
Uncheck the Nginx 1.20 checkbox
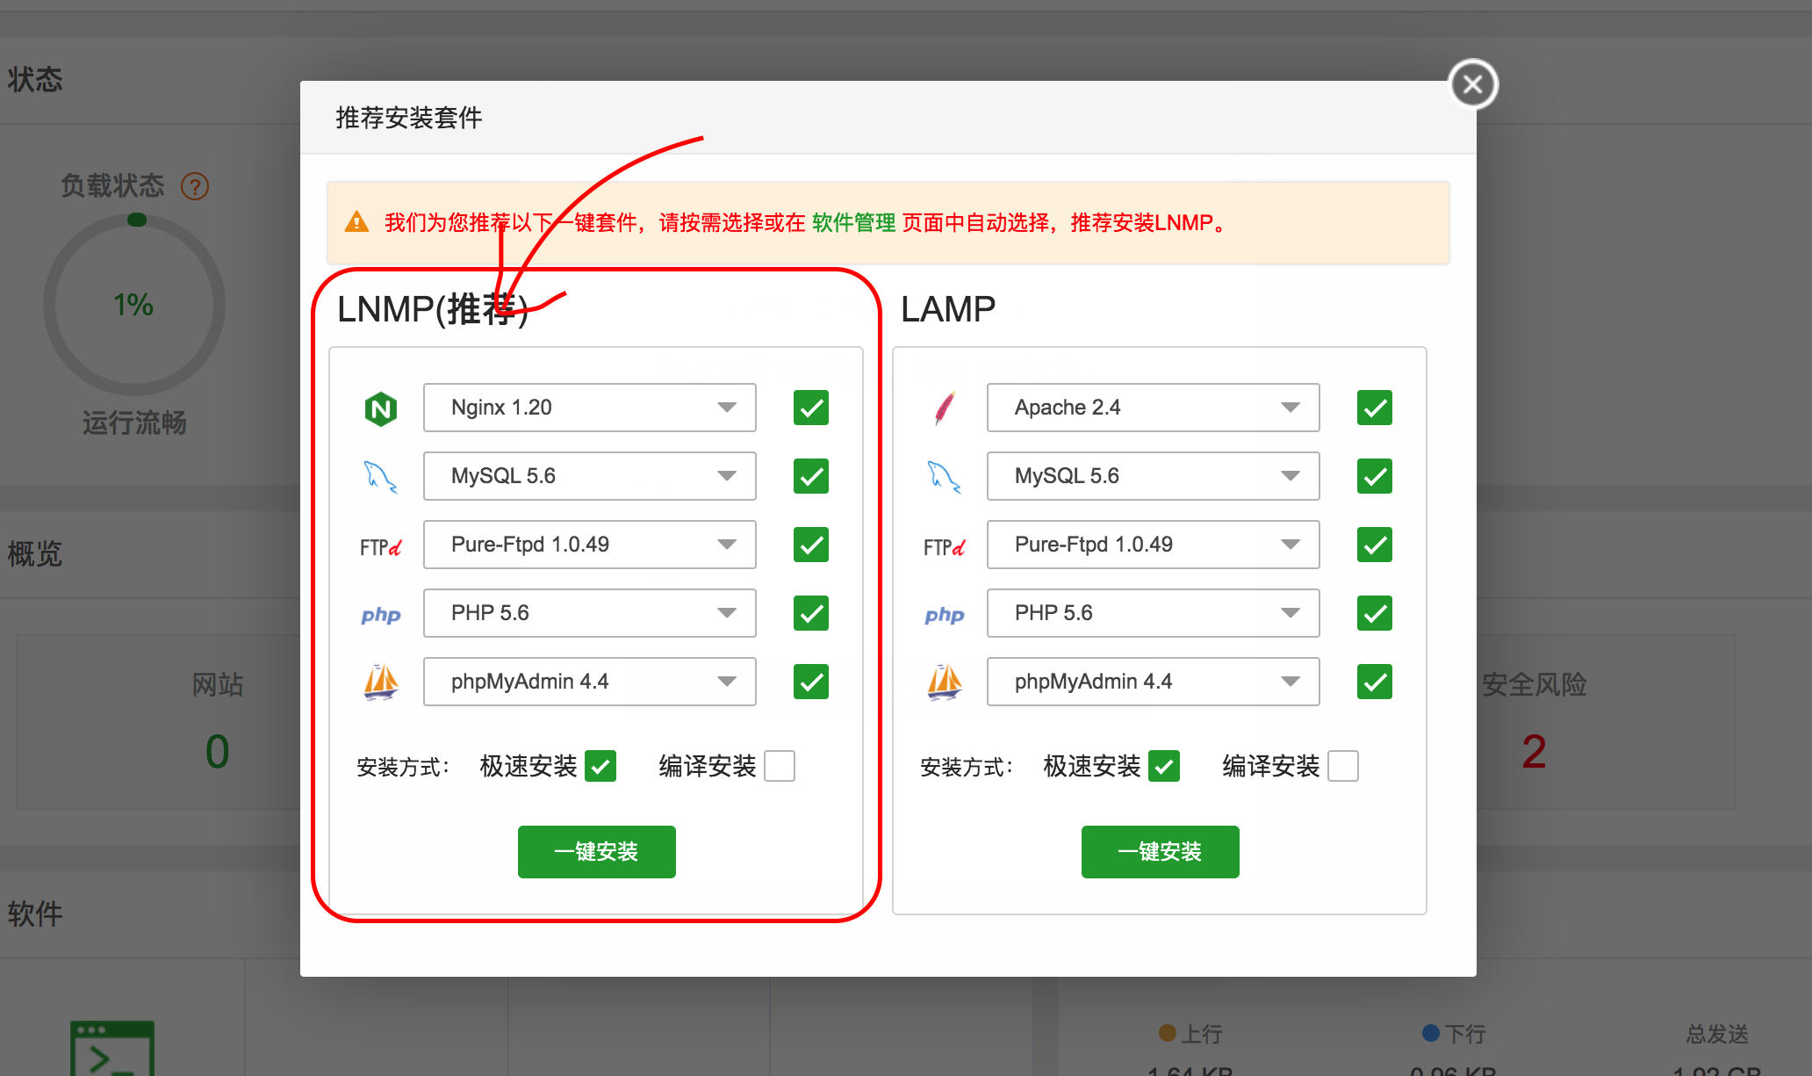[811, 408]
